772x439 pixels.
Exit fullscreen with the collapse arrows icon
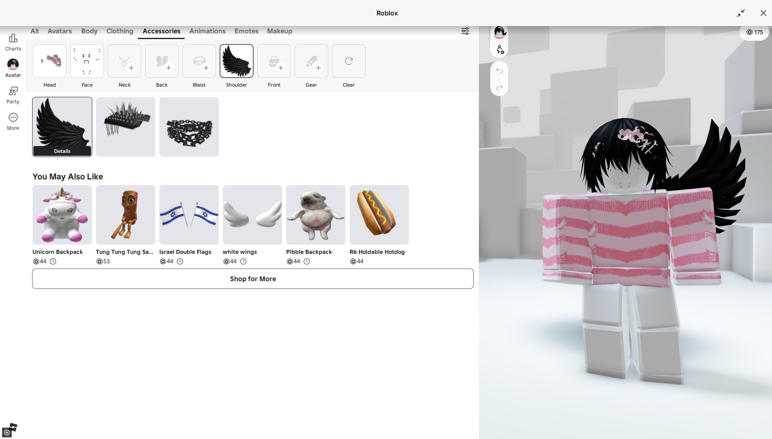[x=741, y=13]
